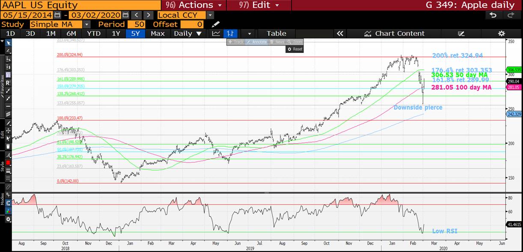Select the red color swatch in Style
The width and height of the screenshot is (523, 252).
8,162
